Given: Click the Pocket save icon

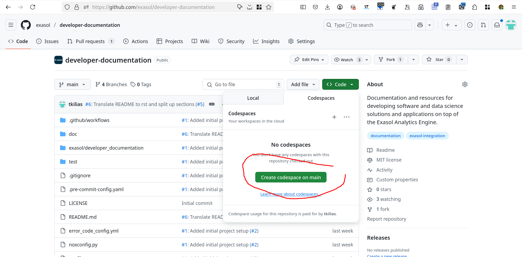Looking at the screenshot, I should click(x=315, y=7).
